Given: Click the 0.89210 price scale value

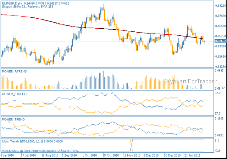Looking at the screenshot, I should (x=221, y=6).
